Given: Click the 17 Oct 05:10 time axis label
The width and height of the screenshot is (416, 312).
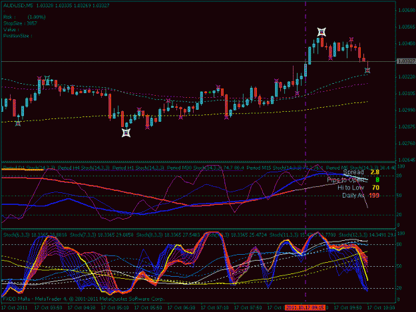Looking at the screenshot, I should tap(115, 308).
